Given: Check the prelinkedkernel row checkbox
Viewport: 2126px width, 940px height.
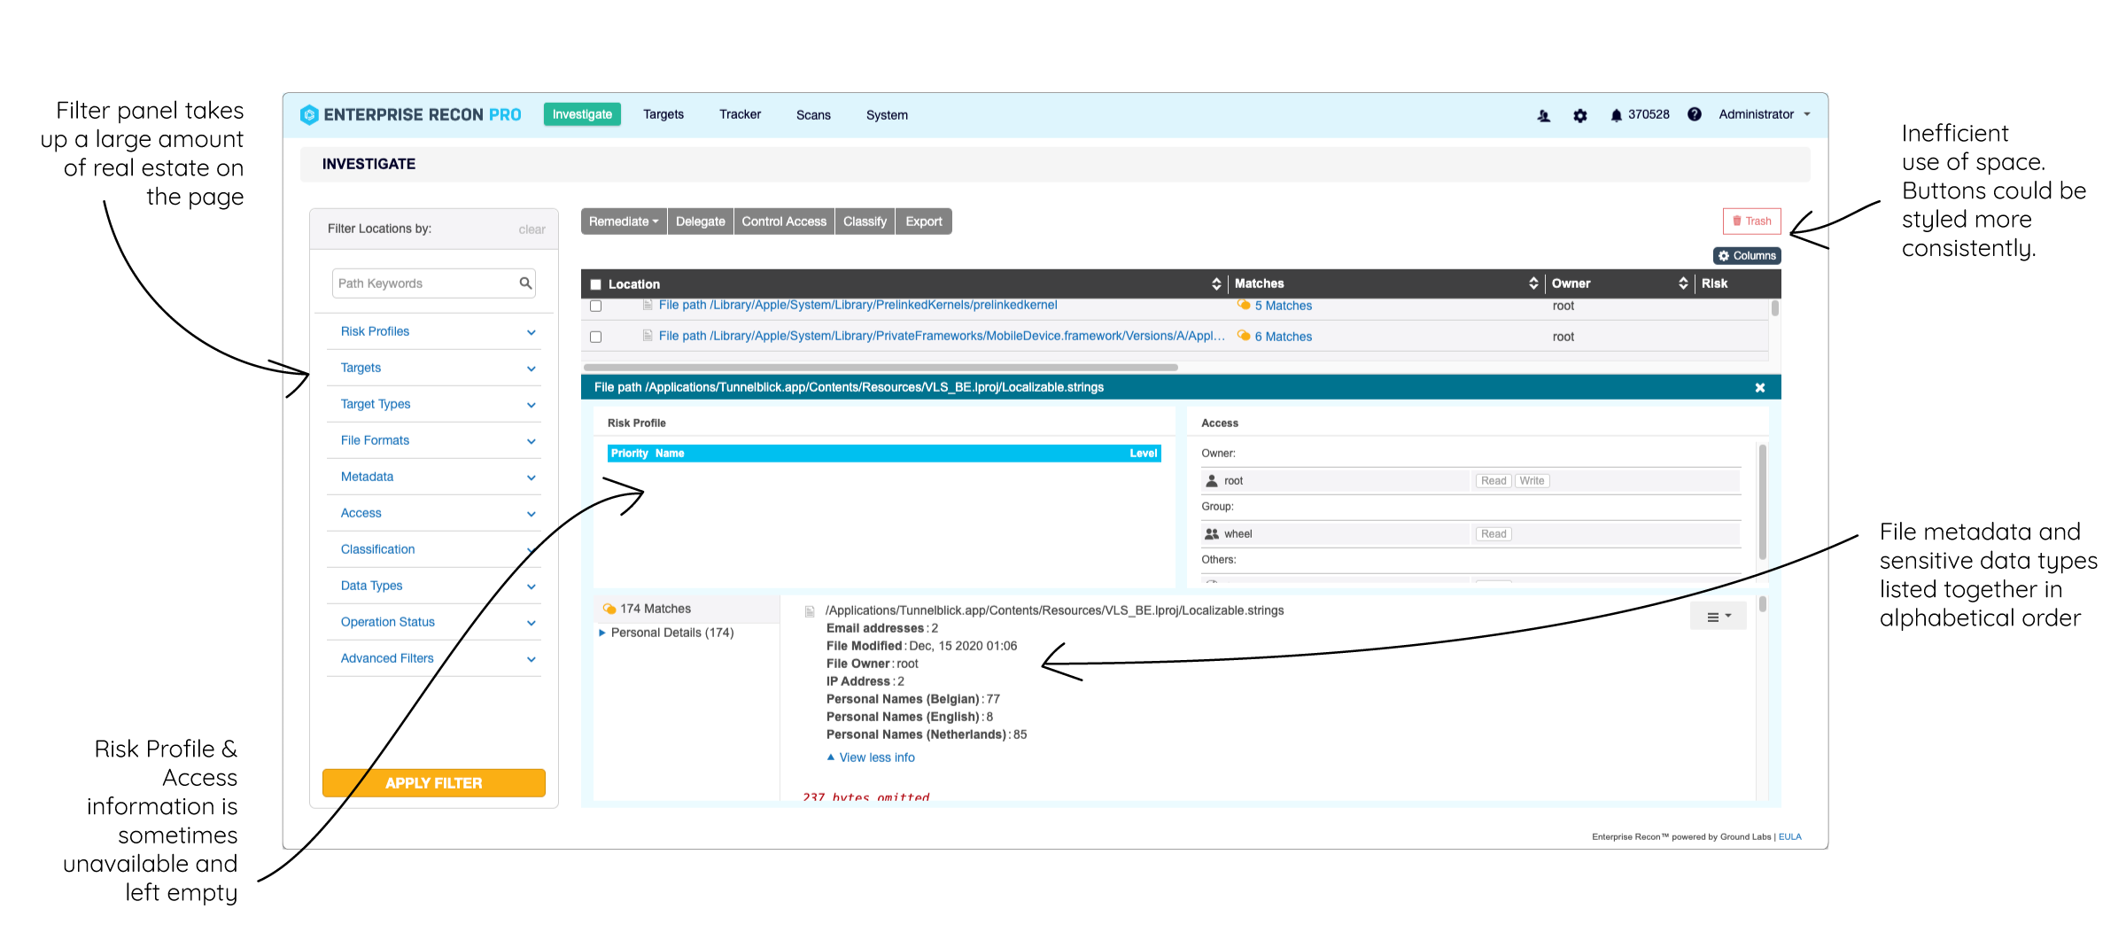Looking at the screenshot, I should point(595,306).
